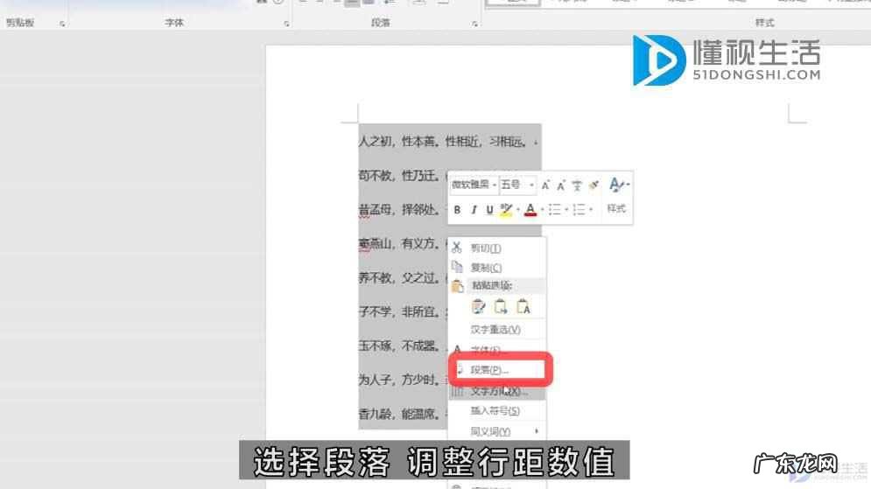Select Cut (剪切) in the context menu

click(496, 248)
